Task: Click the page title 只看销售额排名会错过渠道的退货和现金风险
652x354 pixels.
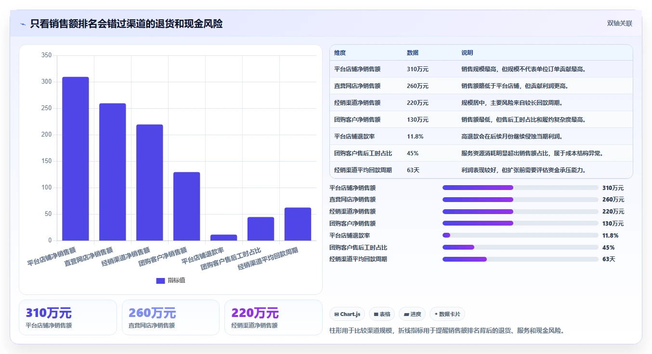Action: (126, 24)
